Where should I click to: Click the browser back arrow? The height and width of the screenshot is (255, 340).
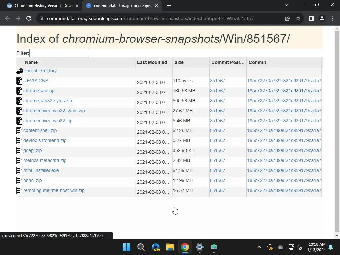(7, 19)
